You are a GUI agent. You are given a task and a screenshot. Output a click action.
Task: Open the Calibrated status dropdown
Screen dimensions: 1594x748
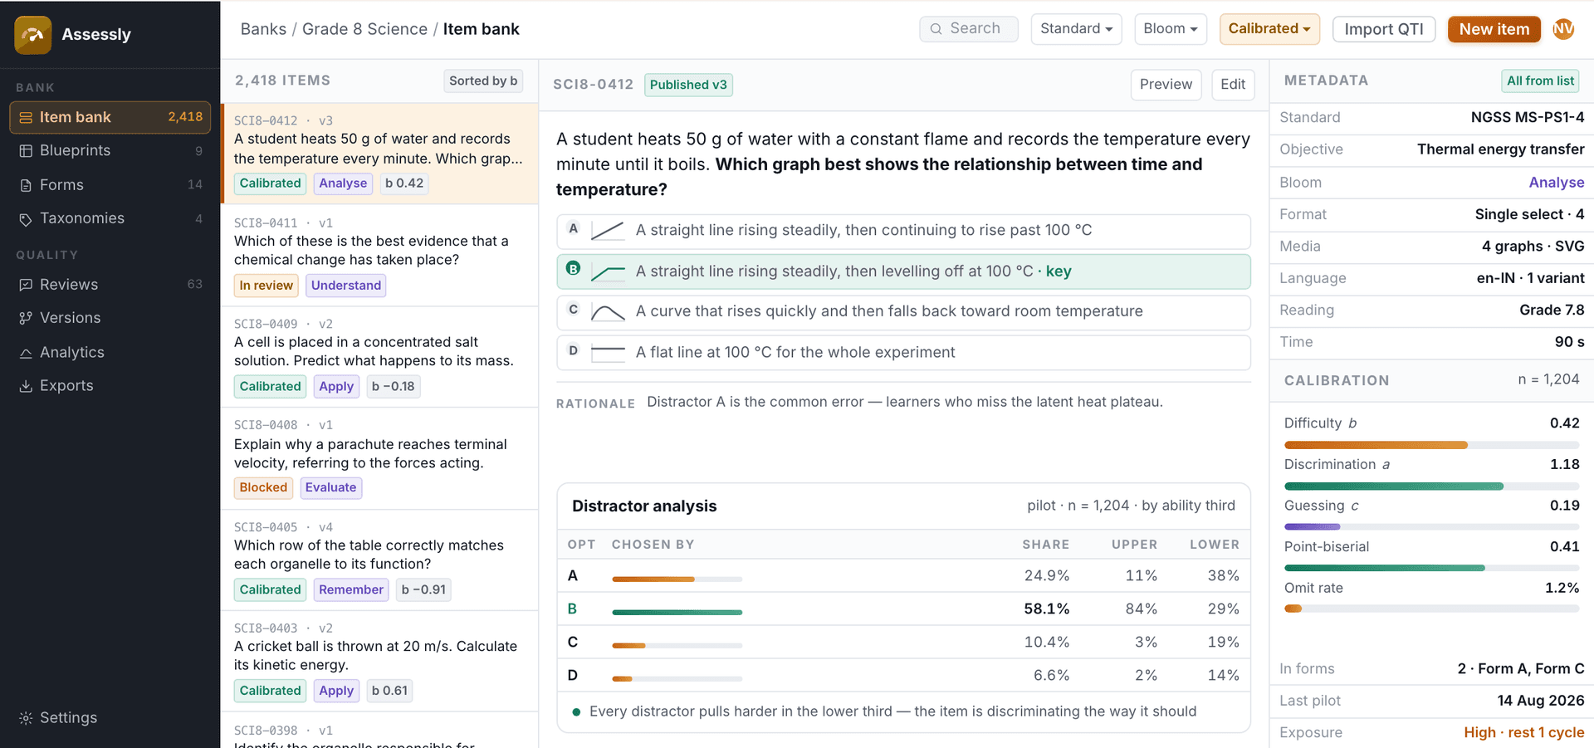coord(1269,29)
